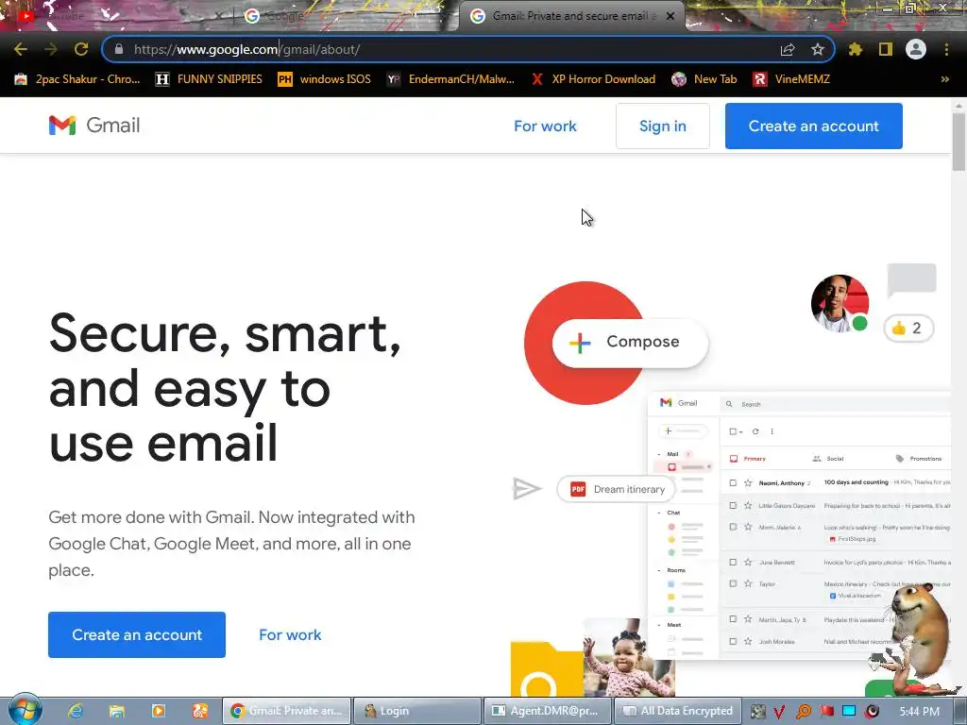Switch to the Login taskbar window
This screenshot has height=725, width=967.
pos(417,711)
